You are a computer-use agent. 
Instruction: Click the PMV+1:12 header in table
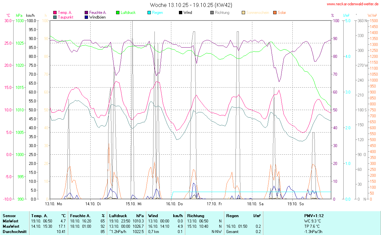pyautogui.click(x=314, y=216)
